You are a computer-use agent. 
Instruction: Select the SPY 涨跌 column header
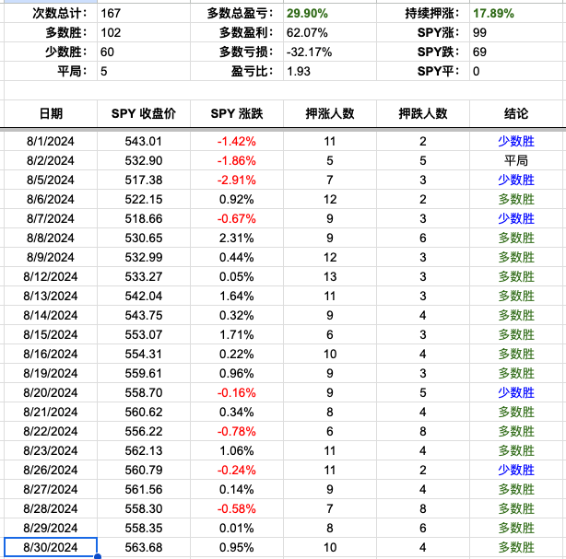point(237,113)
